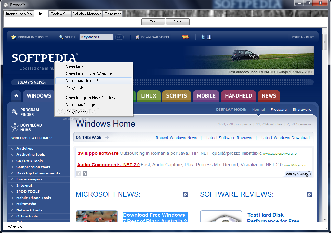Click the GO search button
The height and width of the screenshot is (233, 331).
[x=119, y=37]
